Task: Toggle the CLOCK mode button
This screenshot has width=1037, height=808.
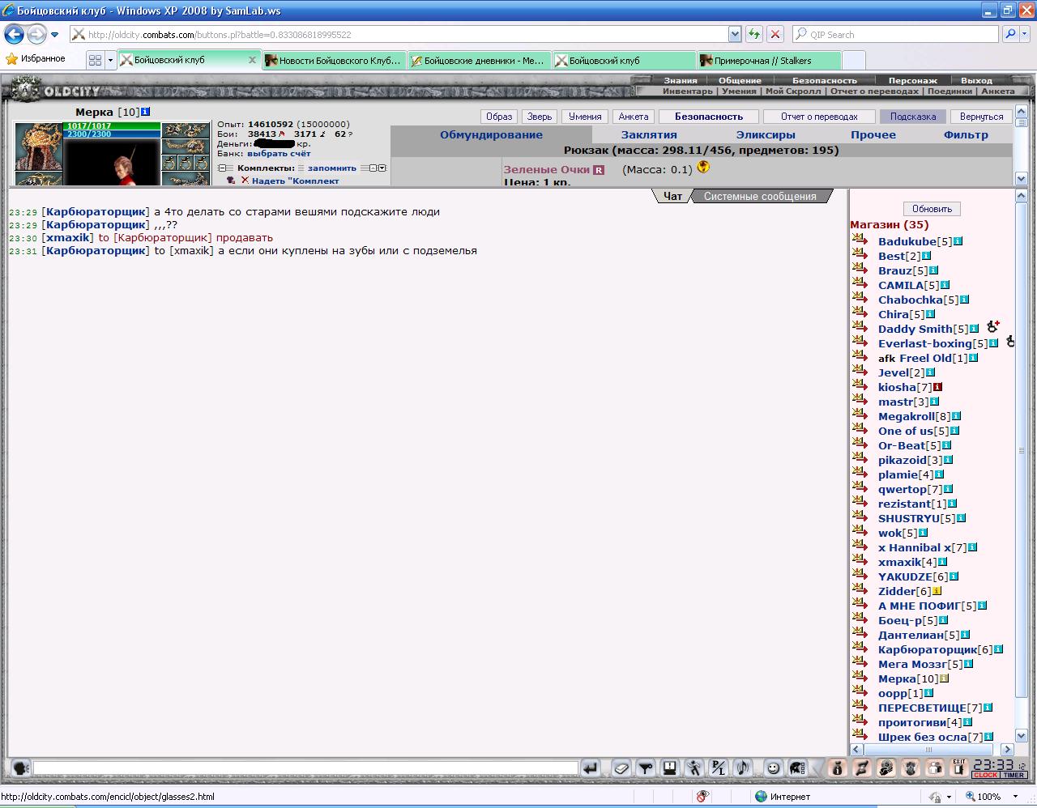Action: click(x=985, y=776)
